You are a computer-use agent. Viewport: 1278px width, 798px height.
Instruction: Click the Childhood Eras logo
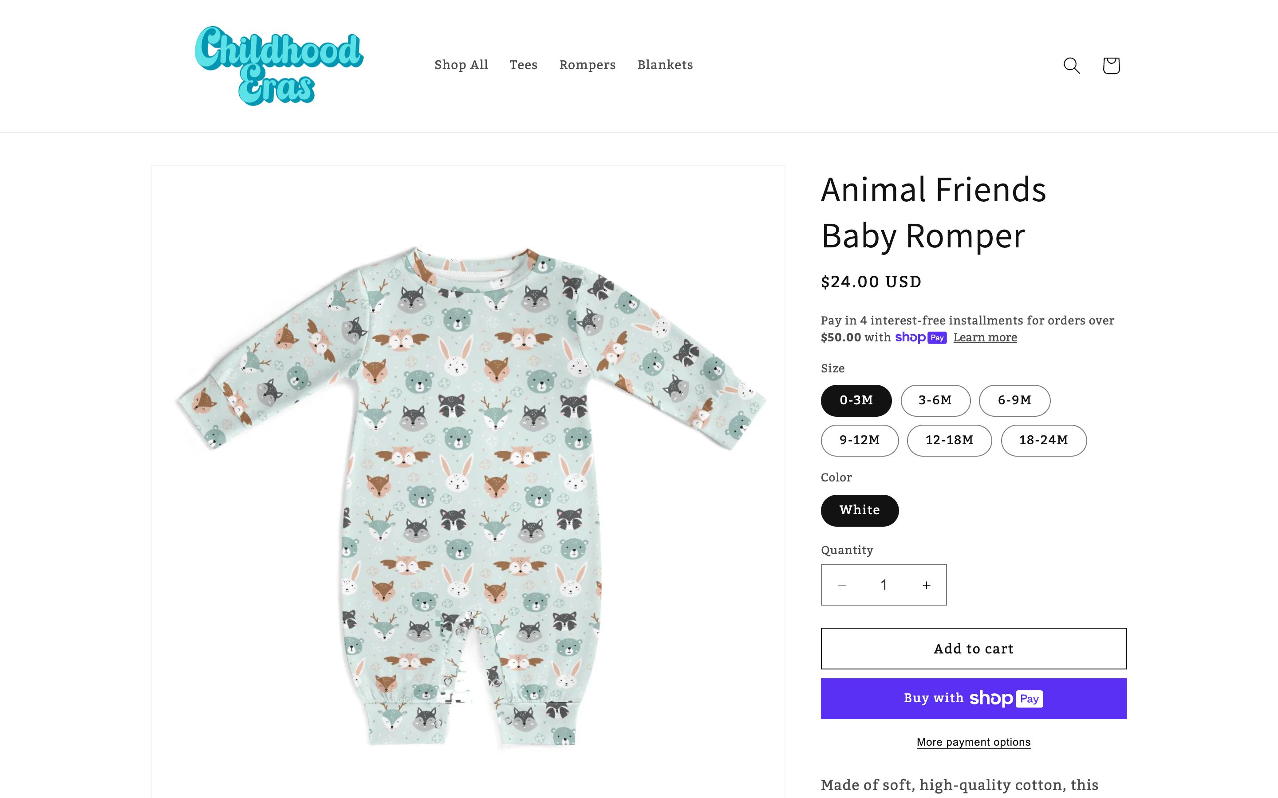(279, 66)
